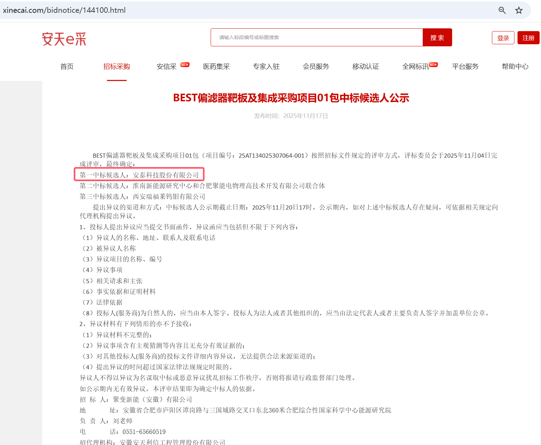Click the line (2)被异议人名称
Screen dimensions: 541x445
[x=109, y=248]
